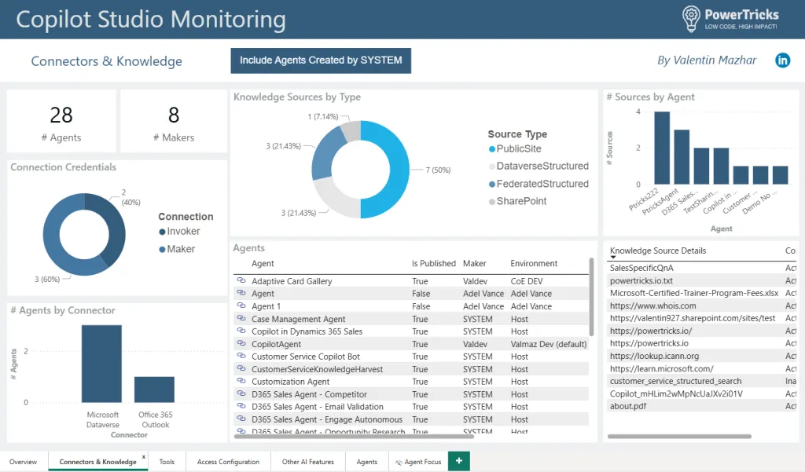
Task: Select Maker legend color dot
Action: (162, 250)
